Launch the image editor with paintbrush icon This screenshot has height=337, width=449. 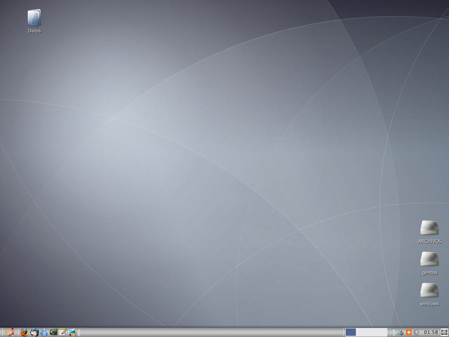point(72,332)
